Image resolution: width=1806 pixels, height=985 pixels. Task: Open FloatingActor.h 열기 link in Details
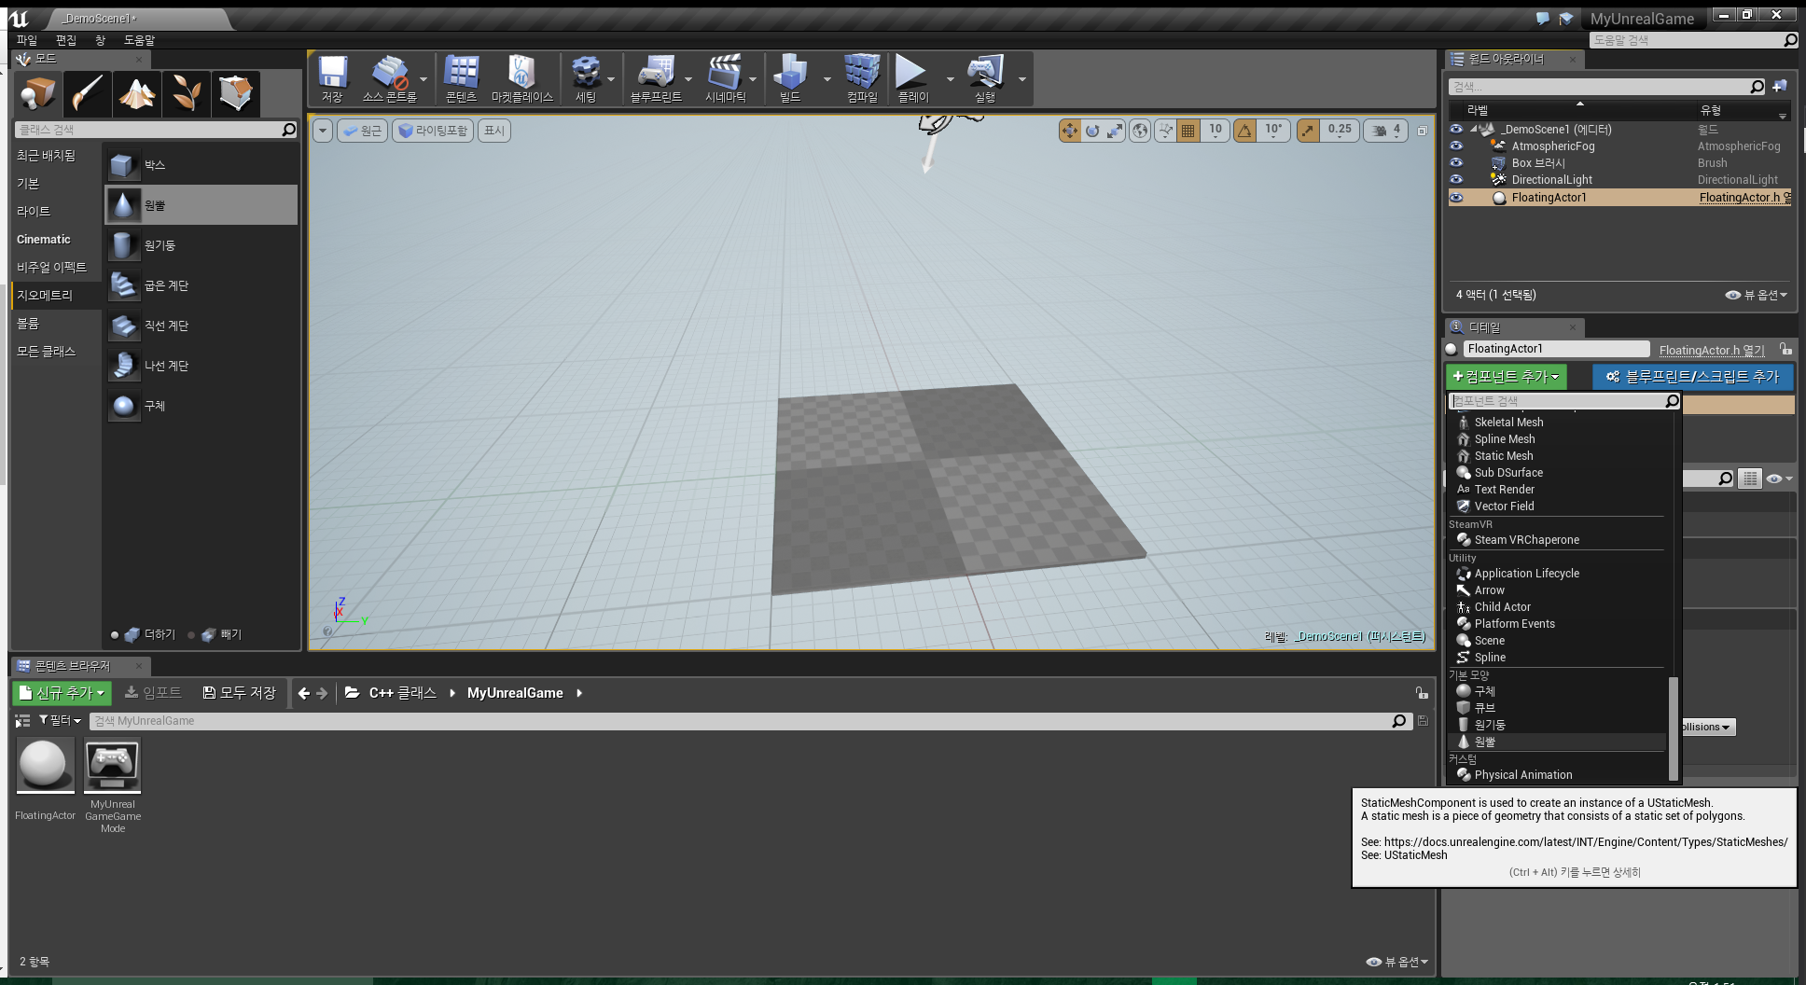point(1712,350)
